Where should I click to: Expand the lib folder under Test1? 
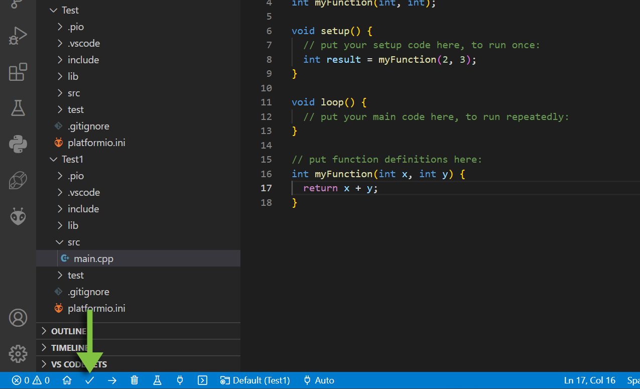pyautogui.click(x=138, y=225)
